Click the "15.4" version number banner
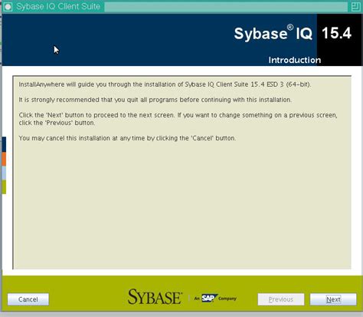363x317 pixels. click(x=336, y=33)
